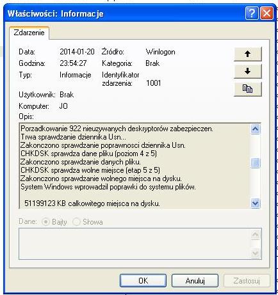Click the description scrollbar up arrow
The image size is (278, 295).
[256, 129]
